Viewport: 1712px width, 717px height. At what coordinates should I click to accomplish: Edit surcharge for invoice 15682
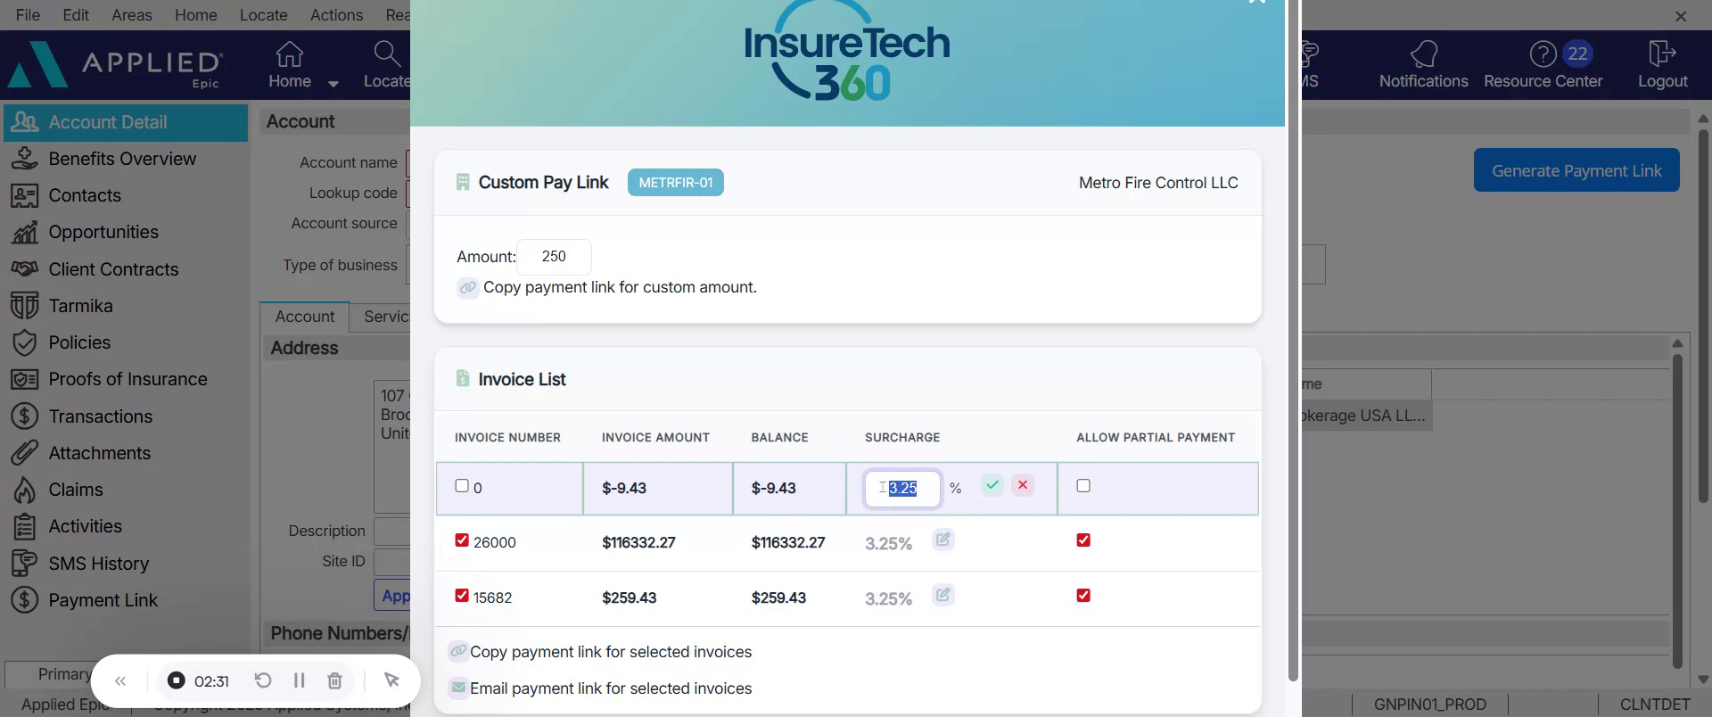942,595
